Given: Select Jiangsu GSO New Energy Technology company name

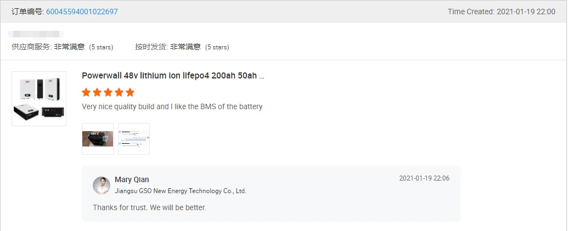Looking at the screenshot, I should tap(181, 191).
